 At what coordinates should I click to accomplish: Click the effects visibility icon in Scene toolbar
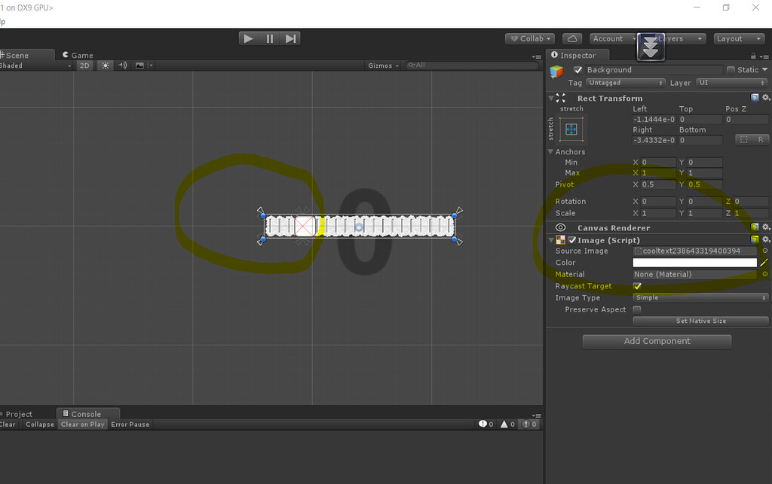[x=139, y=65]
